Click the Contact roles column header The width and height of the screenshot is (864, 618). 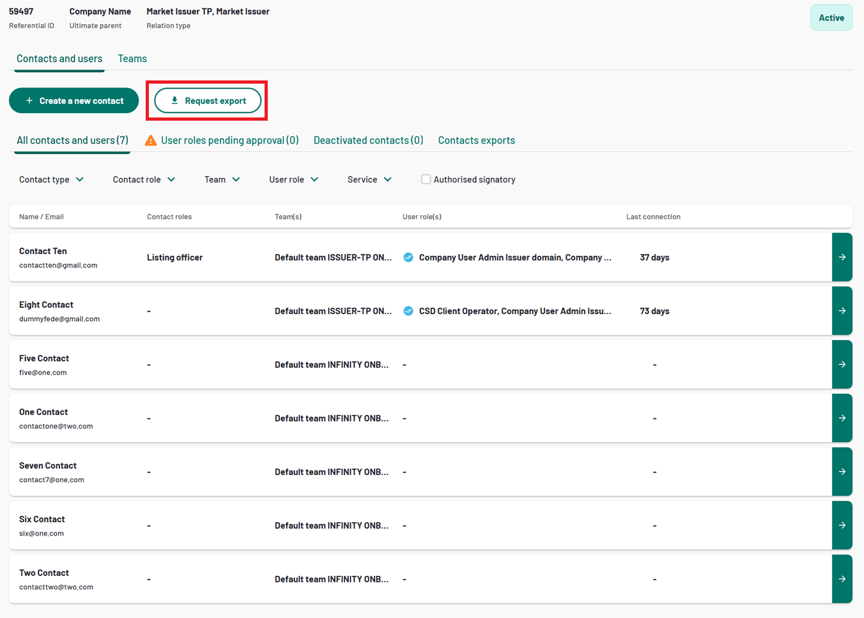tap(169, 217)
